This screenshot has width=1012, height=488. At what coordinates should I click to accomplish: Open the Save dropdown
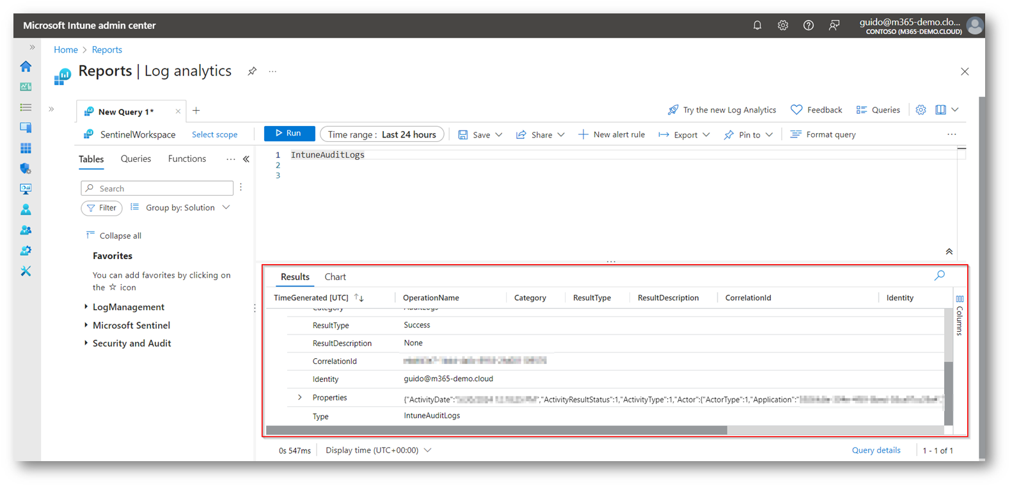tap(480, 135)
